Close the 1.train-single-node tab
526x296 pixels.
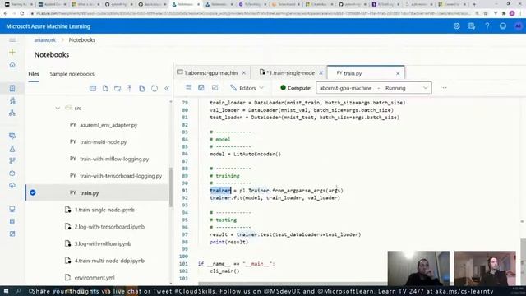[321, 73]
